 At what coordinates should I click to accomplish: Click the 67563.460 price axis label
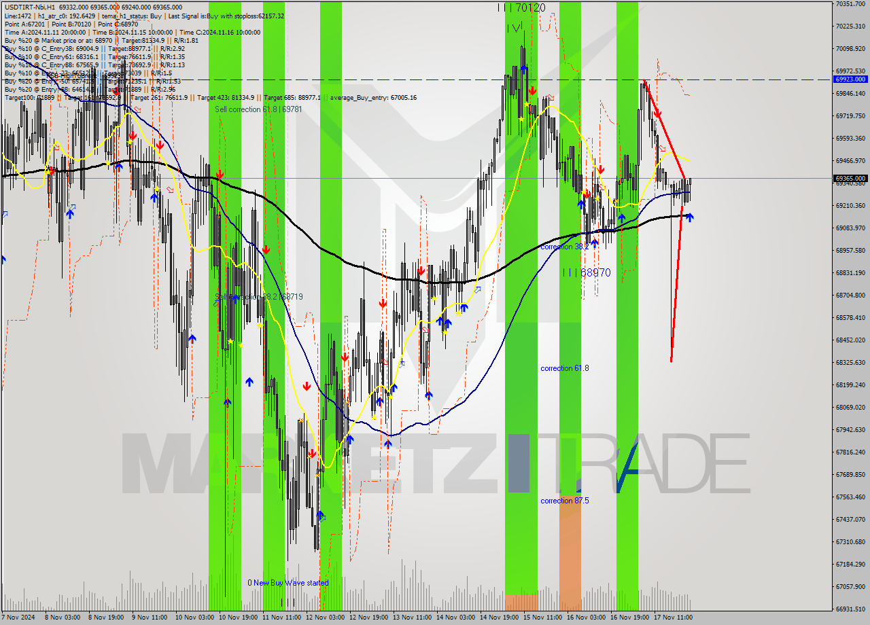click(x=850, y=497)
